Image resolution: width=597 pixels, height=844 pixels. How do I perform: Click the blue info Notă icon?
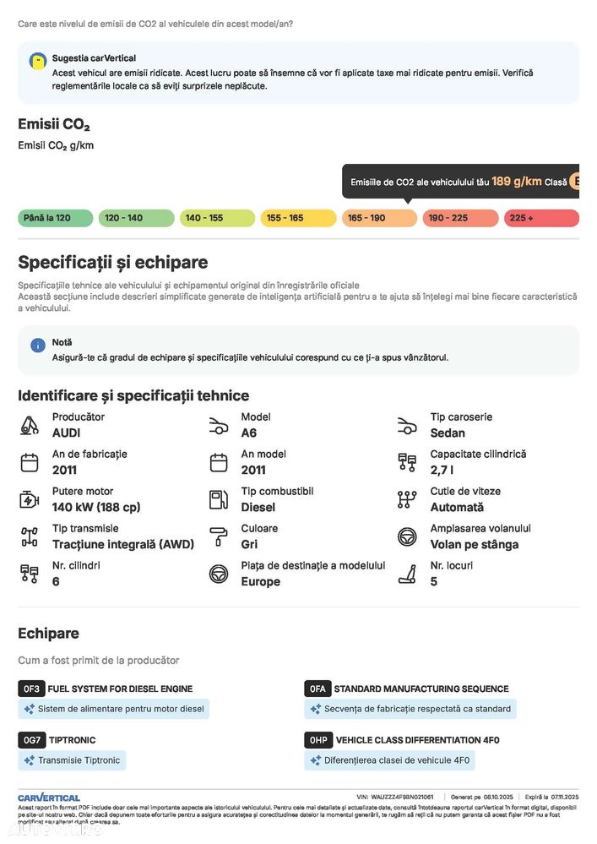point(38,345)
